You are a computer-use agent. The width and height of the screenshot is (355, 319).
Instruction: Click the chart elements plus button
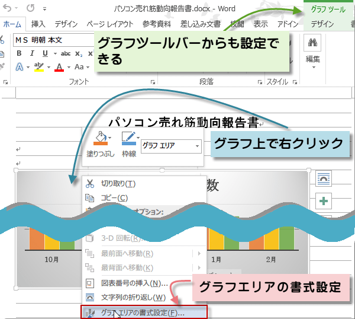click(x=324, y=201)
